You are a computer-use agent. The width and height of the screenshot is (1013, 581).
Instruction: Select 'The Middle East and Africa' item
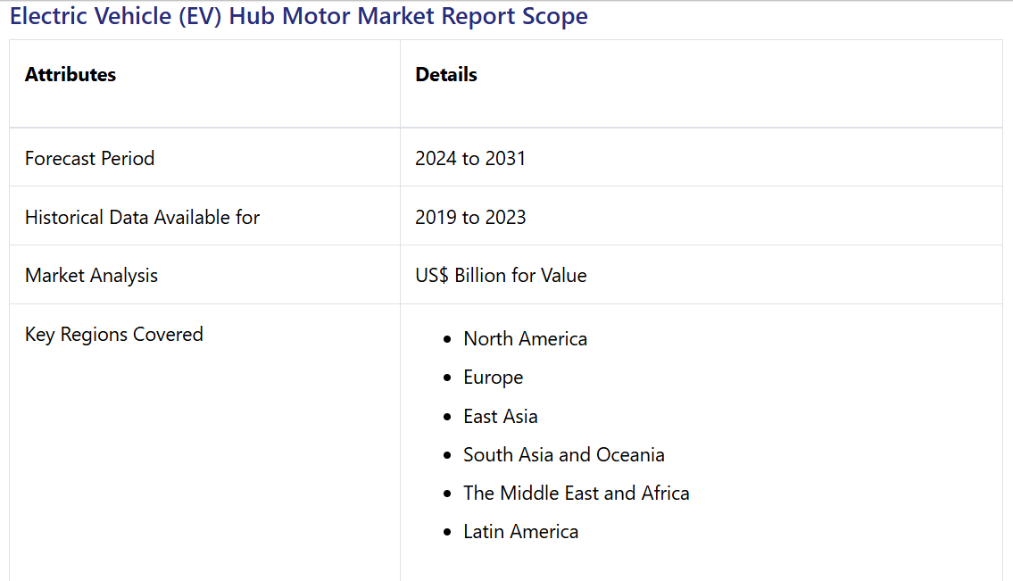577,494
